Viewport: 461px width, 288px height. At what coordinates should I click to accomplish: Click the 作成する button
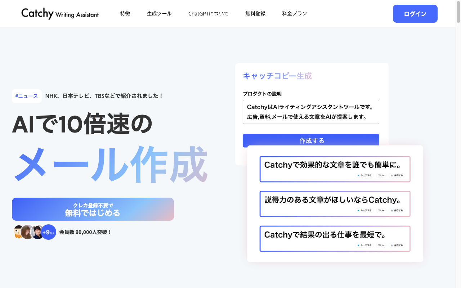[x=311, y=140]
